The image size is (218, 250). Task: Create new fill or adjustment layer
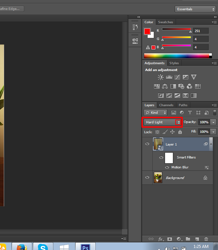coord(179,239)
